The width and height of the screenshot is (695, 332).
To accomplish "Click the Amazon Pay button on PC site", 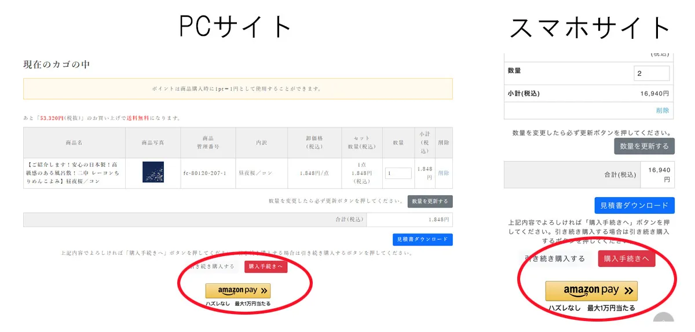I will click(238, 291).
